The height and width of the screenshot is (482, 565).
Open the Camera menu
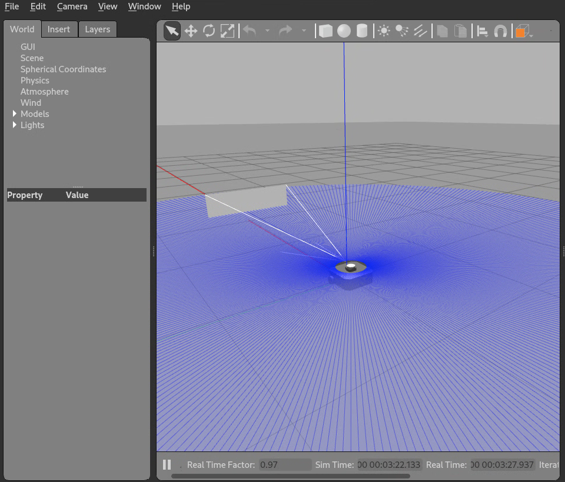click(x=72, y=6)
